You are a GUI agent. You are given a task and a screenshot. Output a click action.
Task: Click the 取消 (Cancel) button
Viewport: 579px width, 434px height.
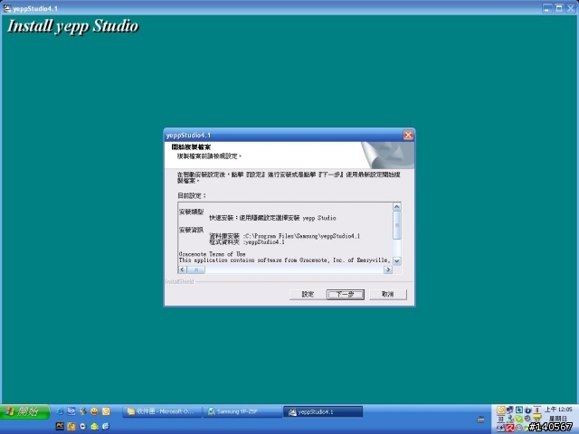click(x=388, y=294)
